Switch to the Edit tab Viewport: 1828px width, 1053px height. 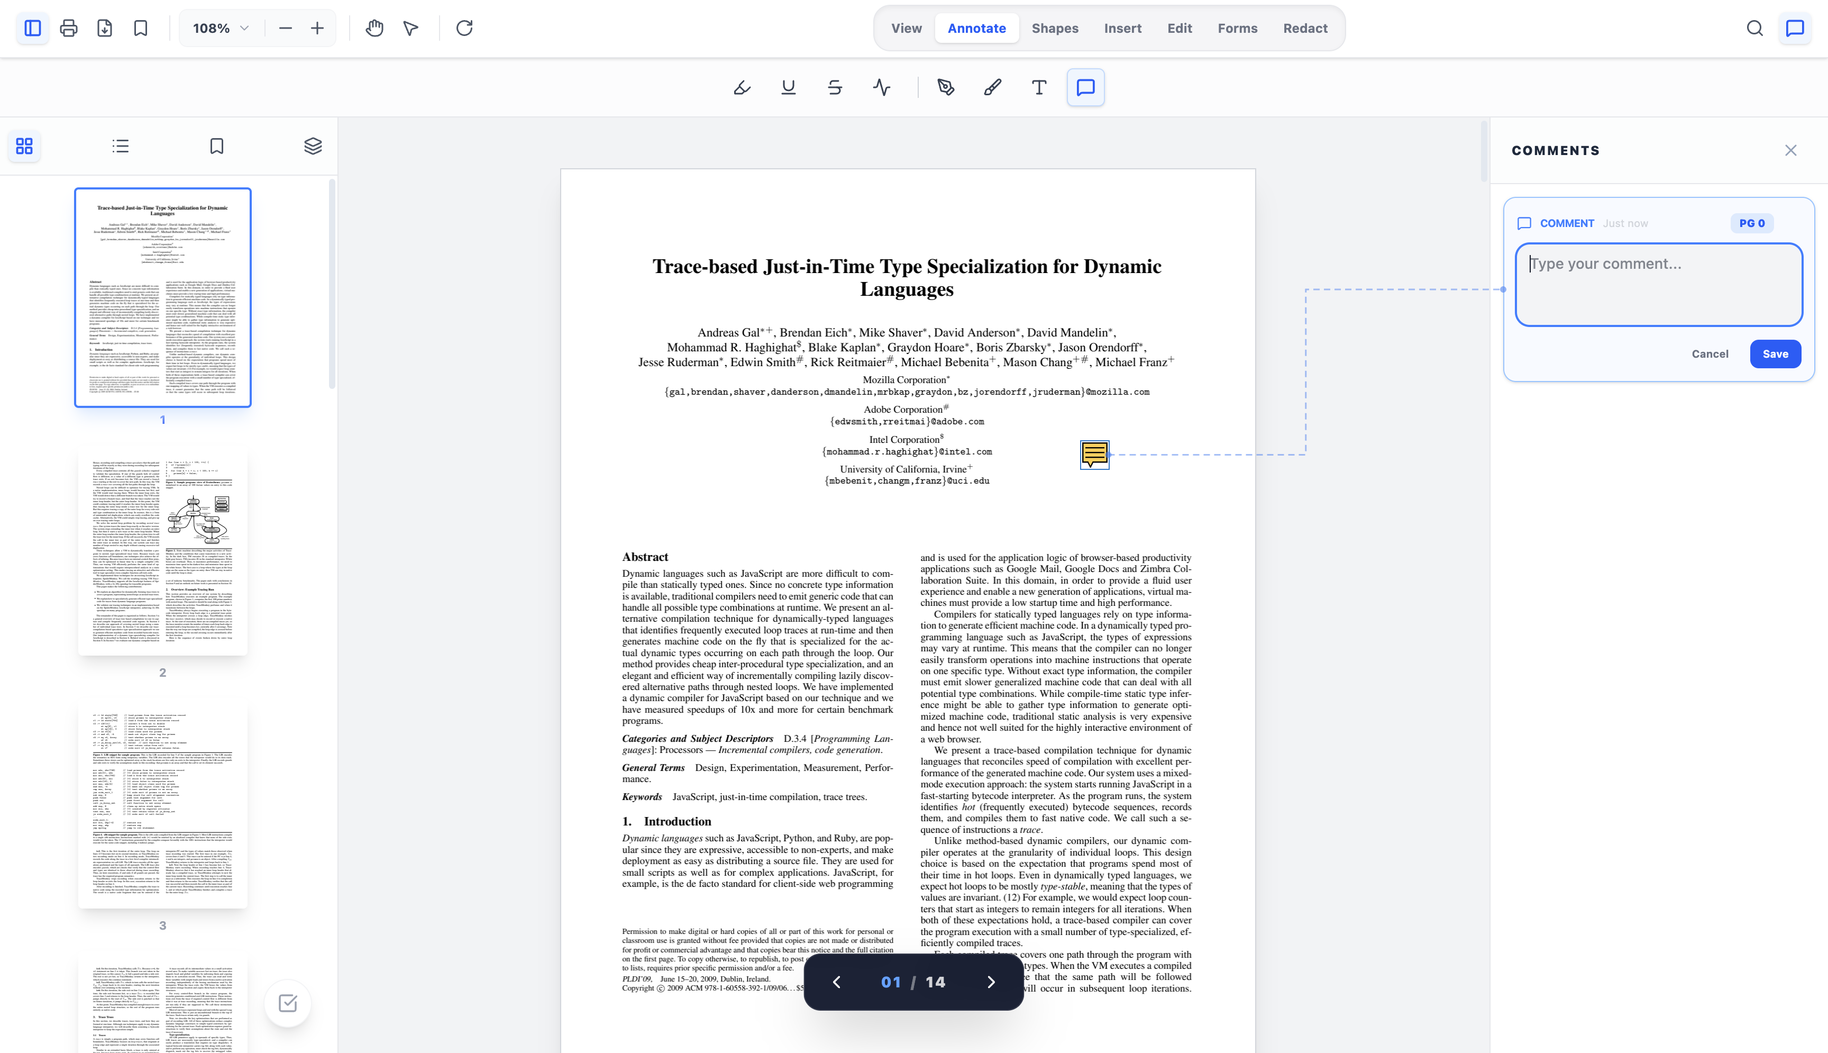point(1180,28)
